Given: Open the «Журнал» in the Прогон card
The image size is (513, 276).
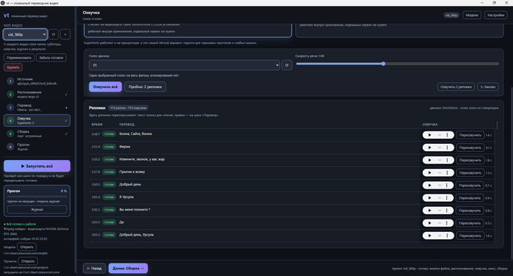Looking at the screenshot, I should (37, 209).
